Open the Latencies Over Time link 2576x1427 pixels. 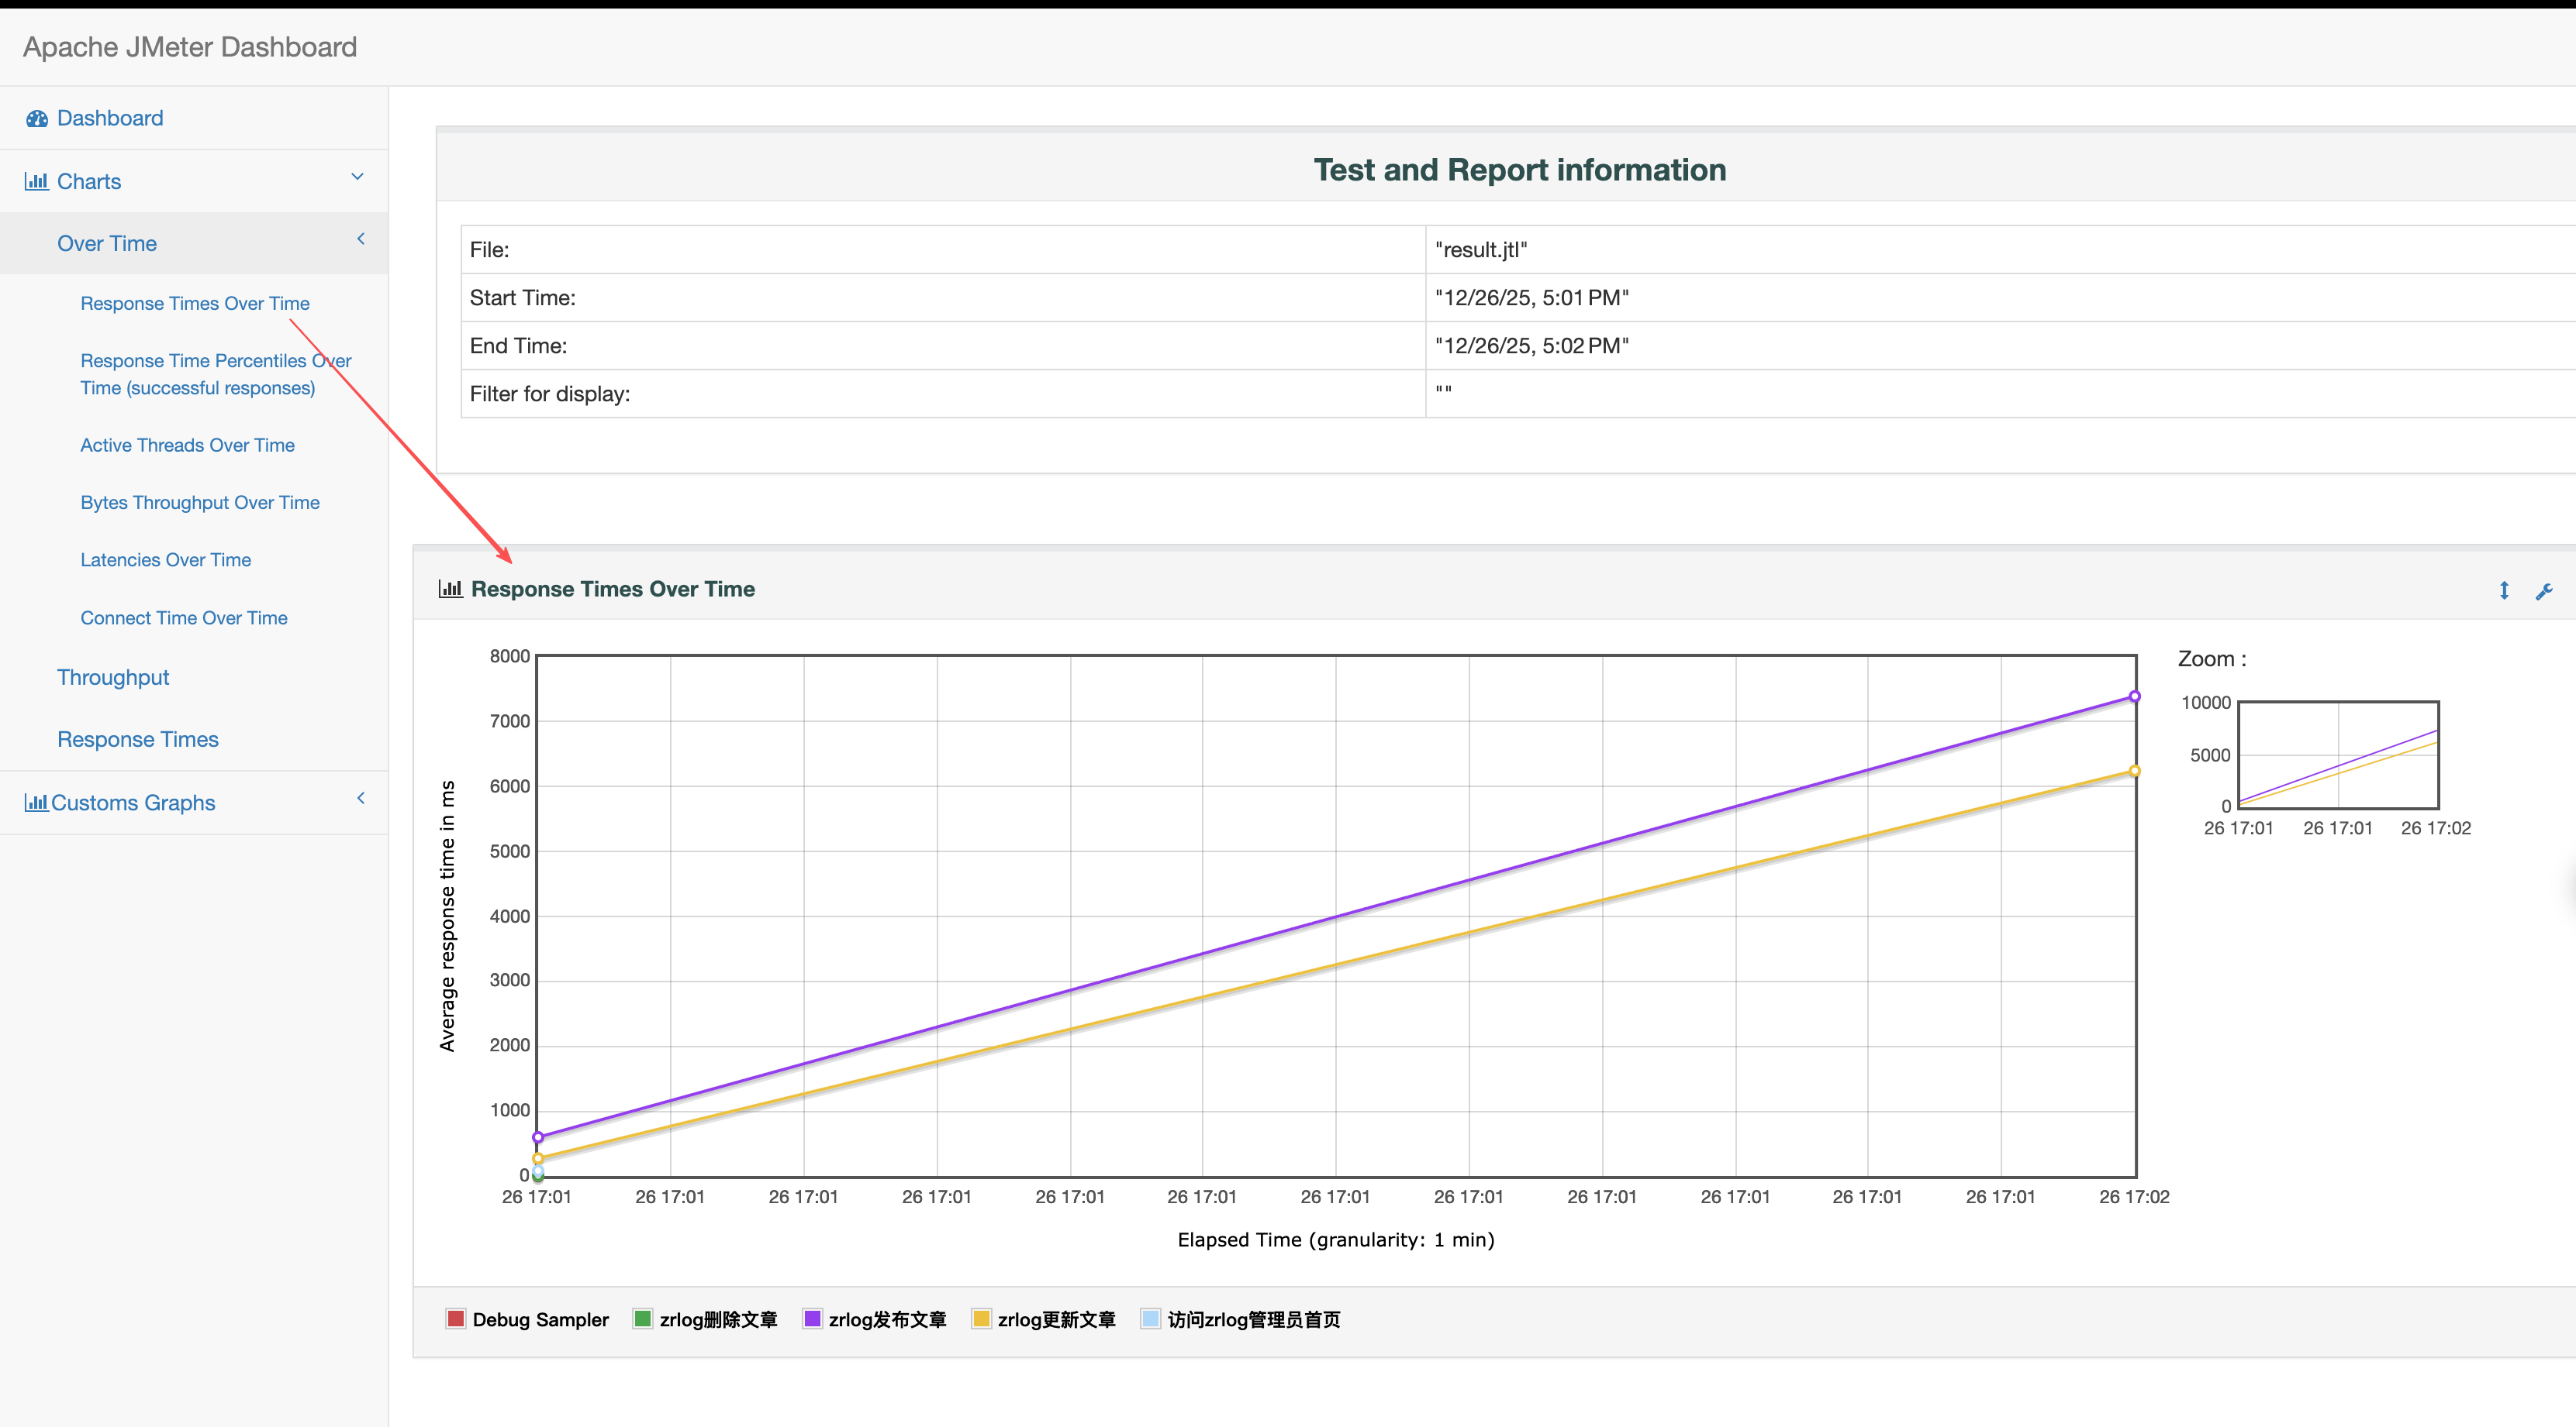tap(165, 559)
